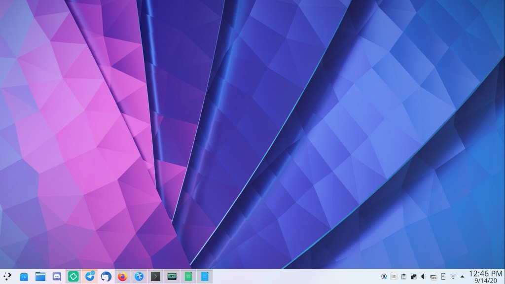Open Discord from the taskbar
Viewport: 505px width, 284px height.
[x=57, y=277]
